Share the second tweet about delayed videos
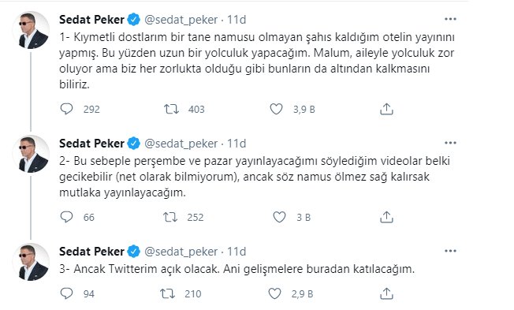 coord(386,217)
